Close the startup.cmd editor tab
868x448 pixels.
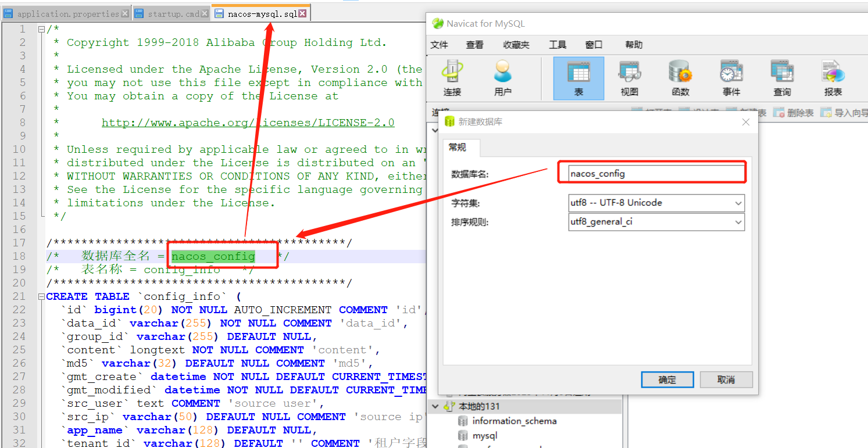point(206,13)
